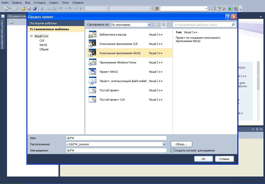Click the Start Page green arrow icon
Viewport: 265px width, 184px height.
point(230,9)
